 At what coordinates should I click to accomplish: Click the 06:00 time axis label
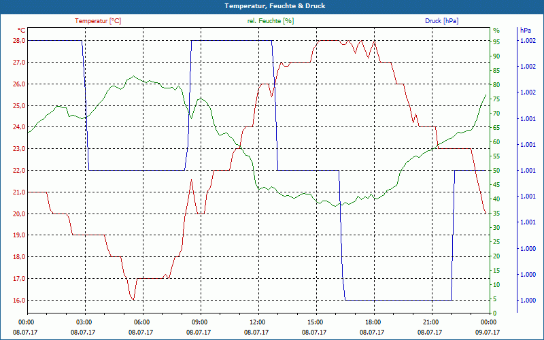(141, 322)
